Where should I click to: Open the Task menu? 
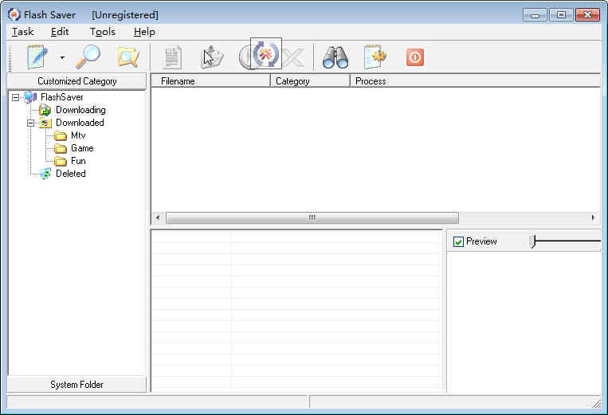pos(22,32)
